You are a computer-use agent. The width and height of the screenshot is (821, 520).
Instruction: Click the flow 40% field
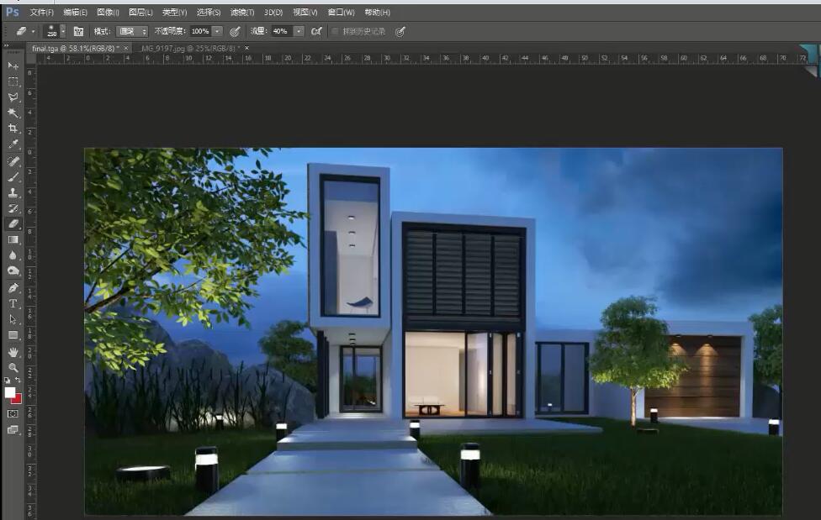[282, 31]
